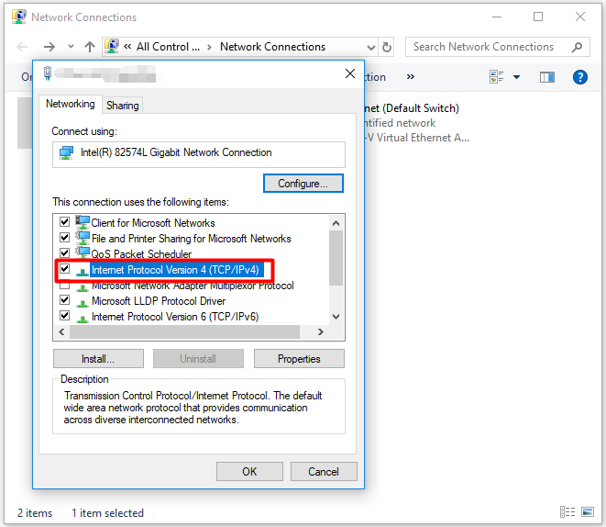Click the Intel 82574L adapter icon
Image resolution: width=606 pixels, height=527 pixels.
(x=67, y=152)
